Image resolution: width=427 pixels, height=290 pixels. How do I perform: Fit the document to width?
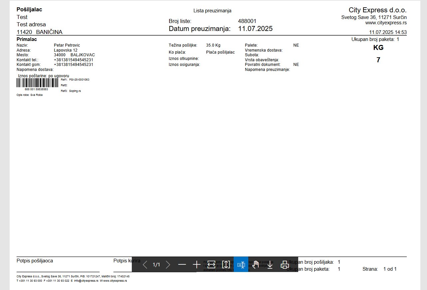point(211,265)
